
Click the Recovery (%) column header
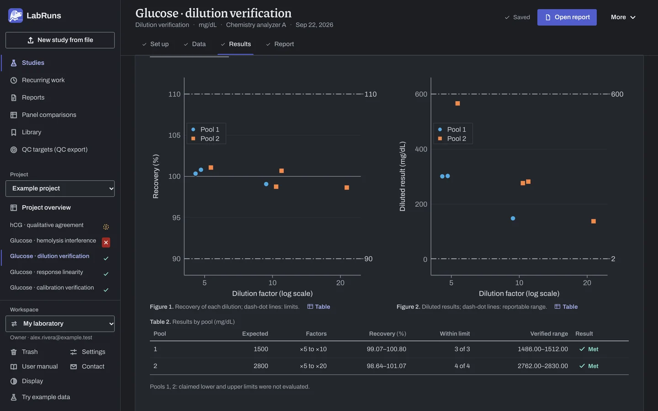coord(387,334)
